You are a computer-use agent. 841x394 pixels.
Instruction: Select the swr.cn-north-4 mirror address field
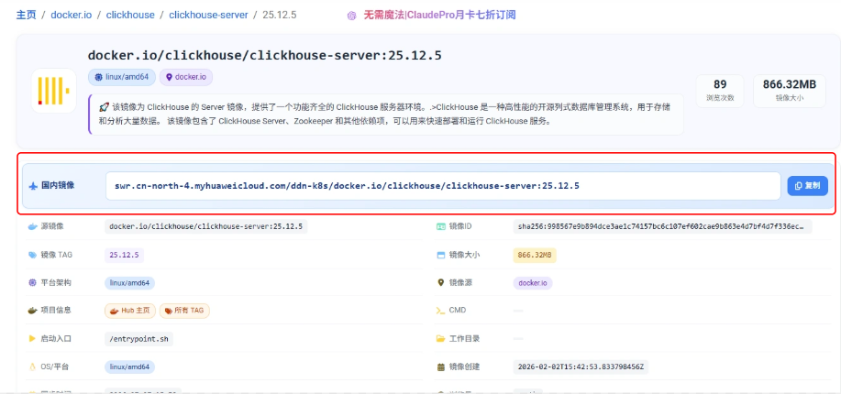443,186
